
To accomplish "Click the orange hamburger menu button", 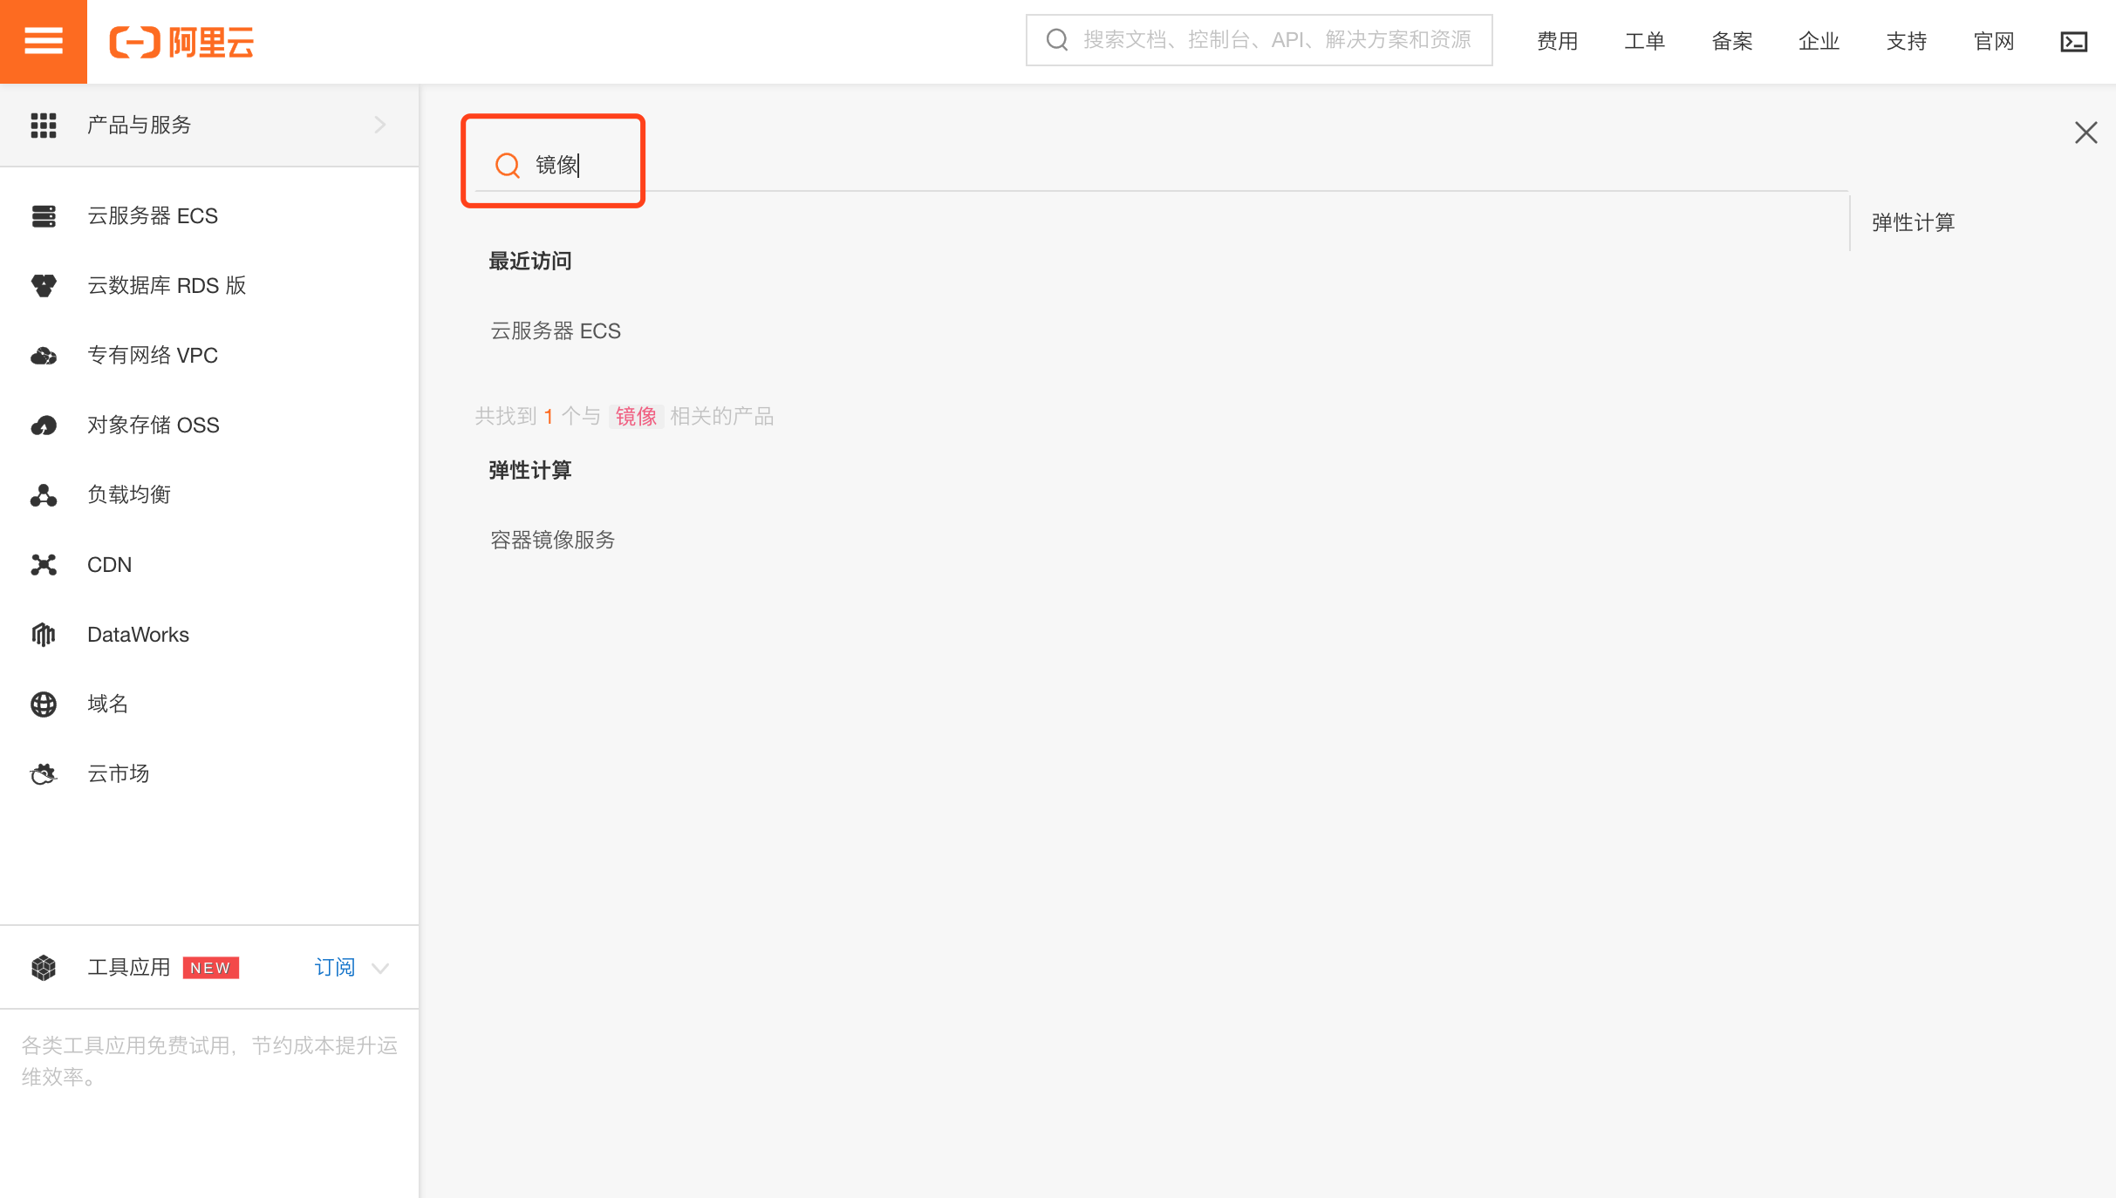I will tap(43, 41).
